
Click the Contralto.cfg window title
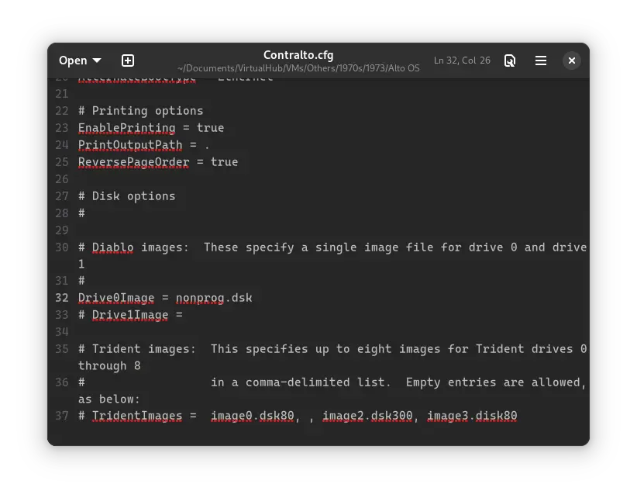[x=298, y=54]
